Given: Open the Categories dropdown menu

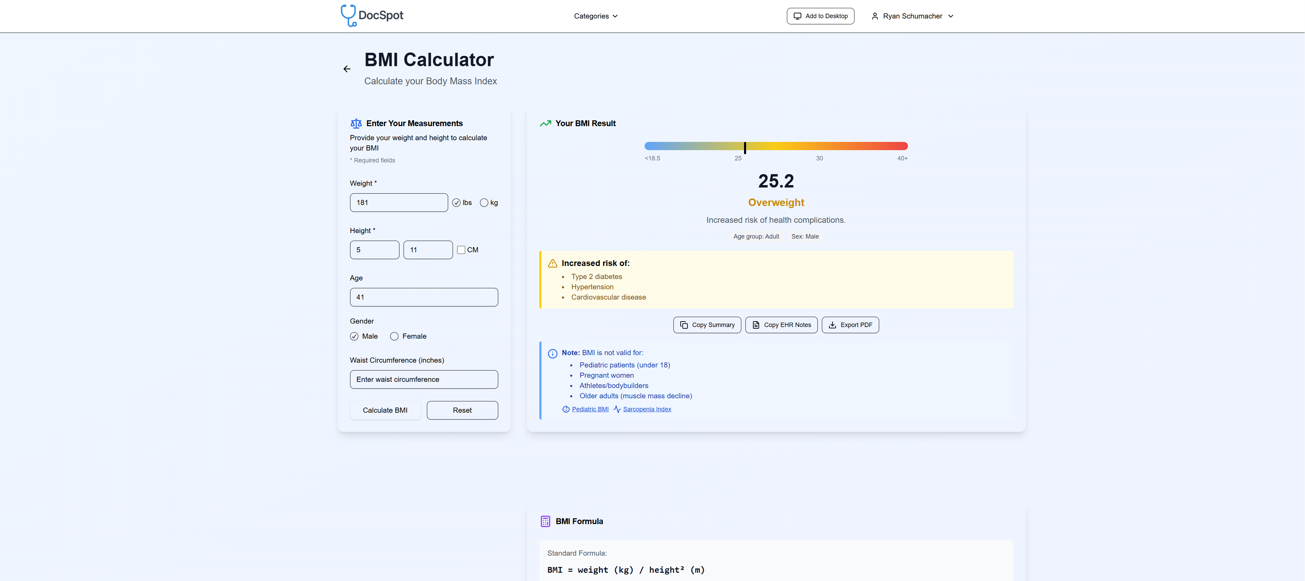Looking at the screenshot, I should 596,16.
